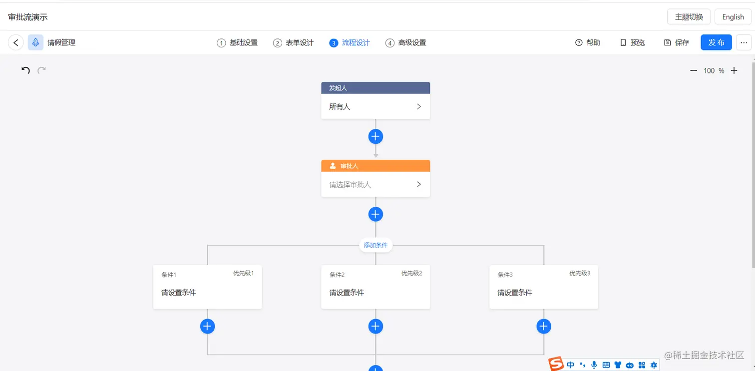Click the bell icon beside 请假管理
The height and width of the screenshot is (371, 755).
tap(35, 42)
